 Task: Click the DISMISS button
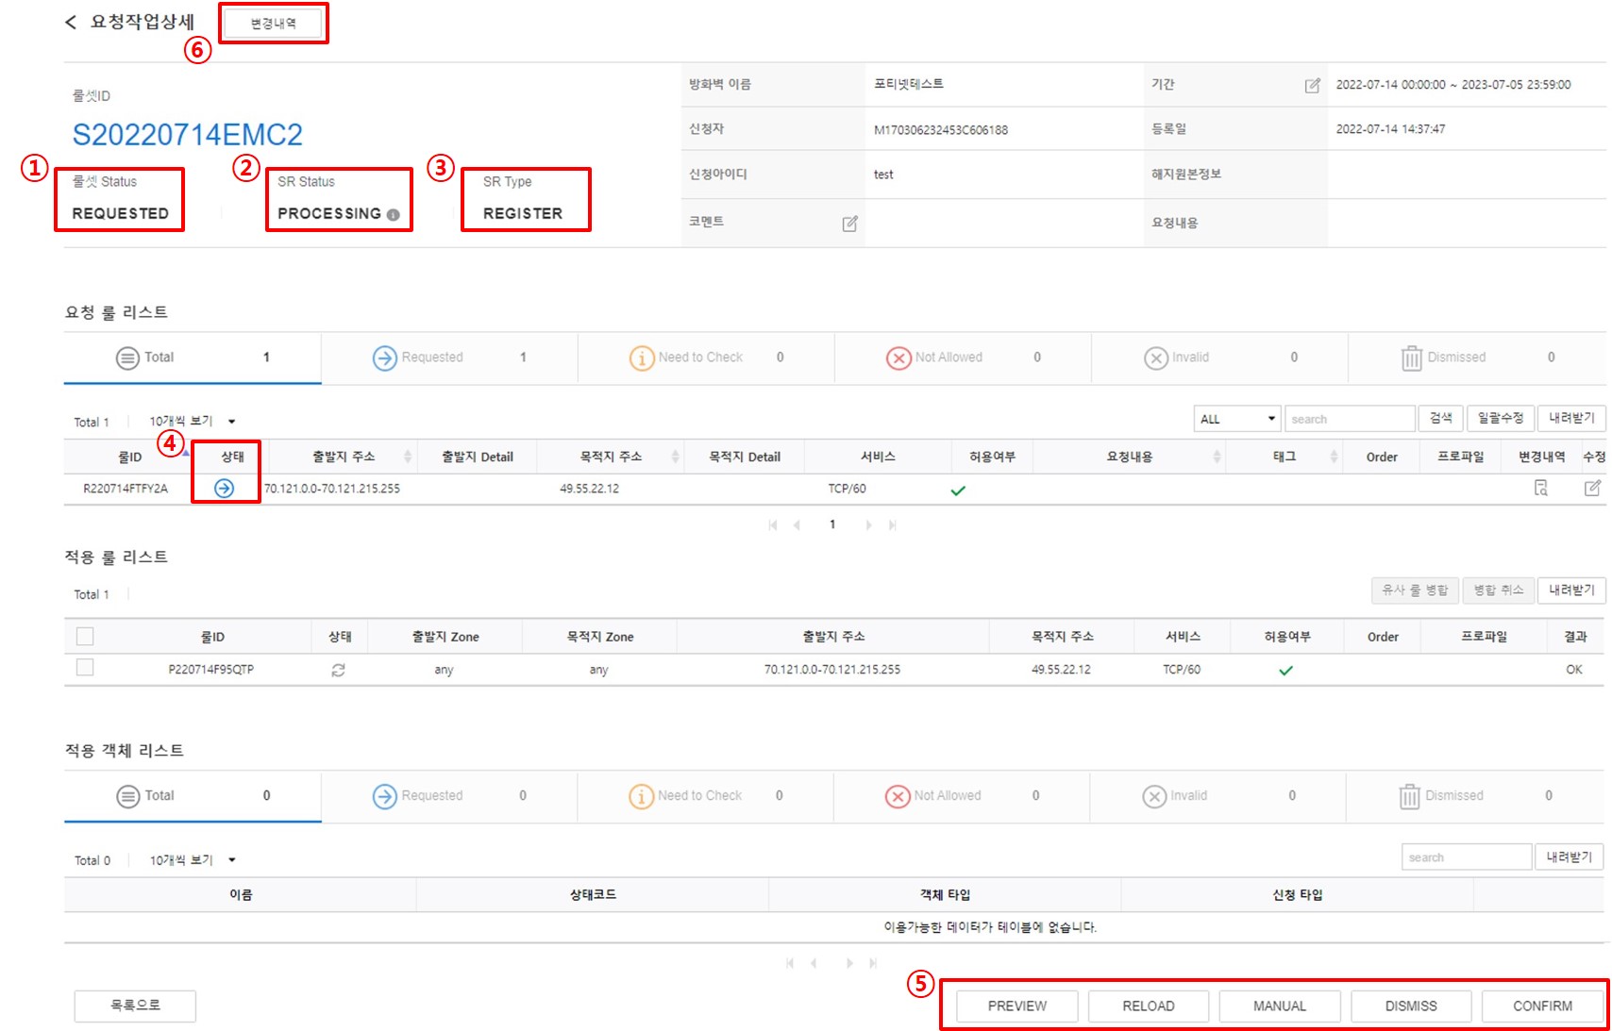tap(1411, 1006)
